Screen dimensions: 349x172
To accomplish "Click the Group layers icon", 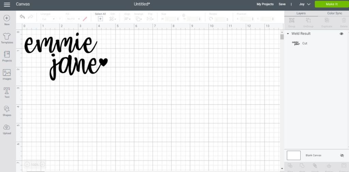I will coord(292,20).
